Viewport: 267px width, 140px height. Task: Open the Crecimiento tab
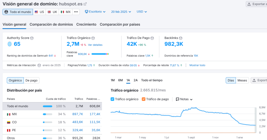point(86,24)
